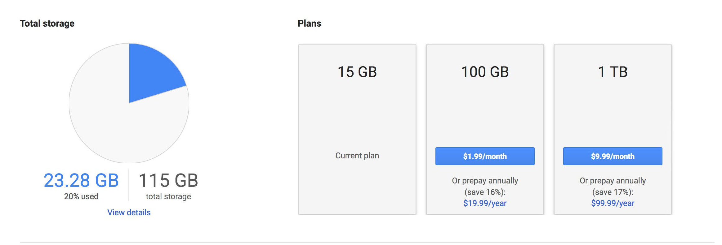Click the $1.99/month button
Screen dimensions: 722x245
(485, 156)
